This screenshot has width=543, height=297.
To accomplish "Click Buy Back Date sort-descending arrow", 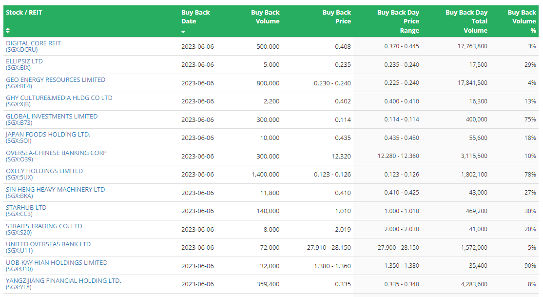I will coord(183,32).
